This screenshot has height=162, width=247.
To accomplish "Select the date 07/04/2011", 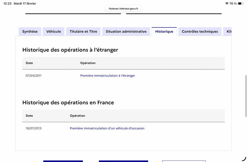I will pos(34,76).
